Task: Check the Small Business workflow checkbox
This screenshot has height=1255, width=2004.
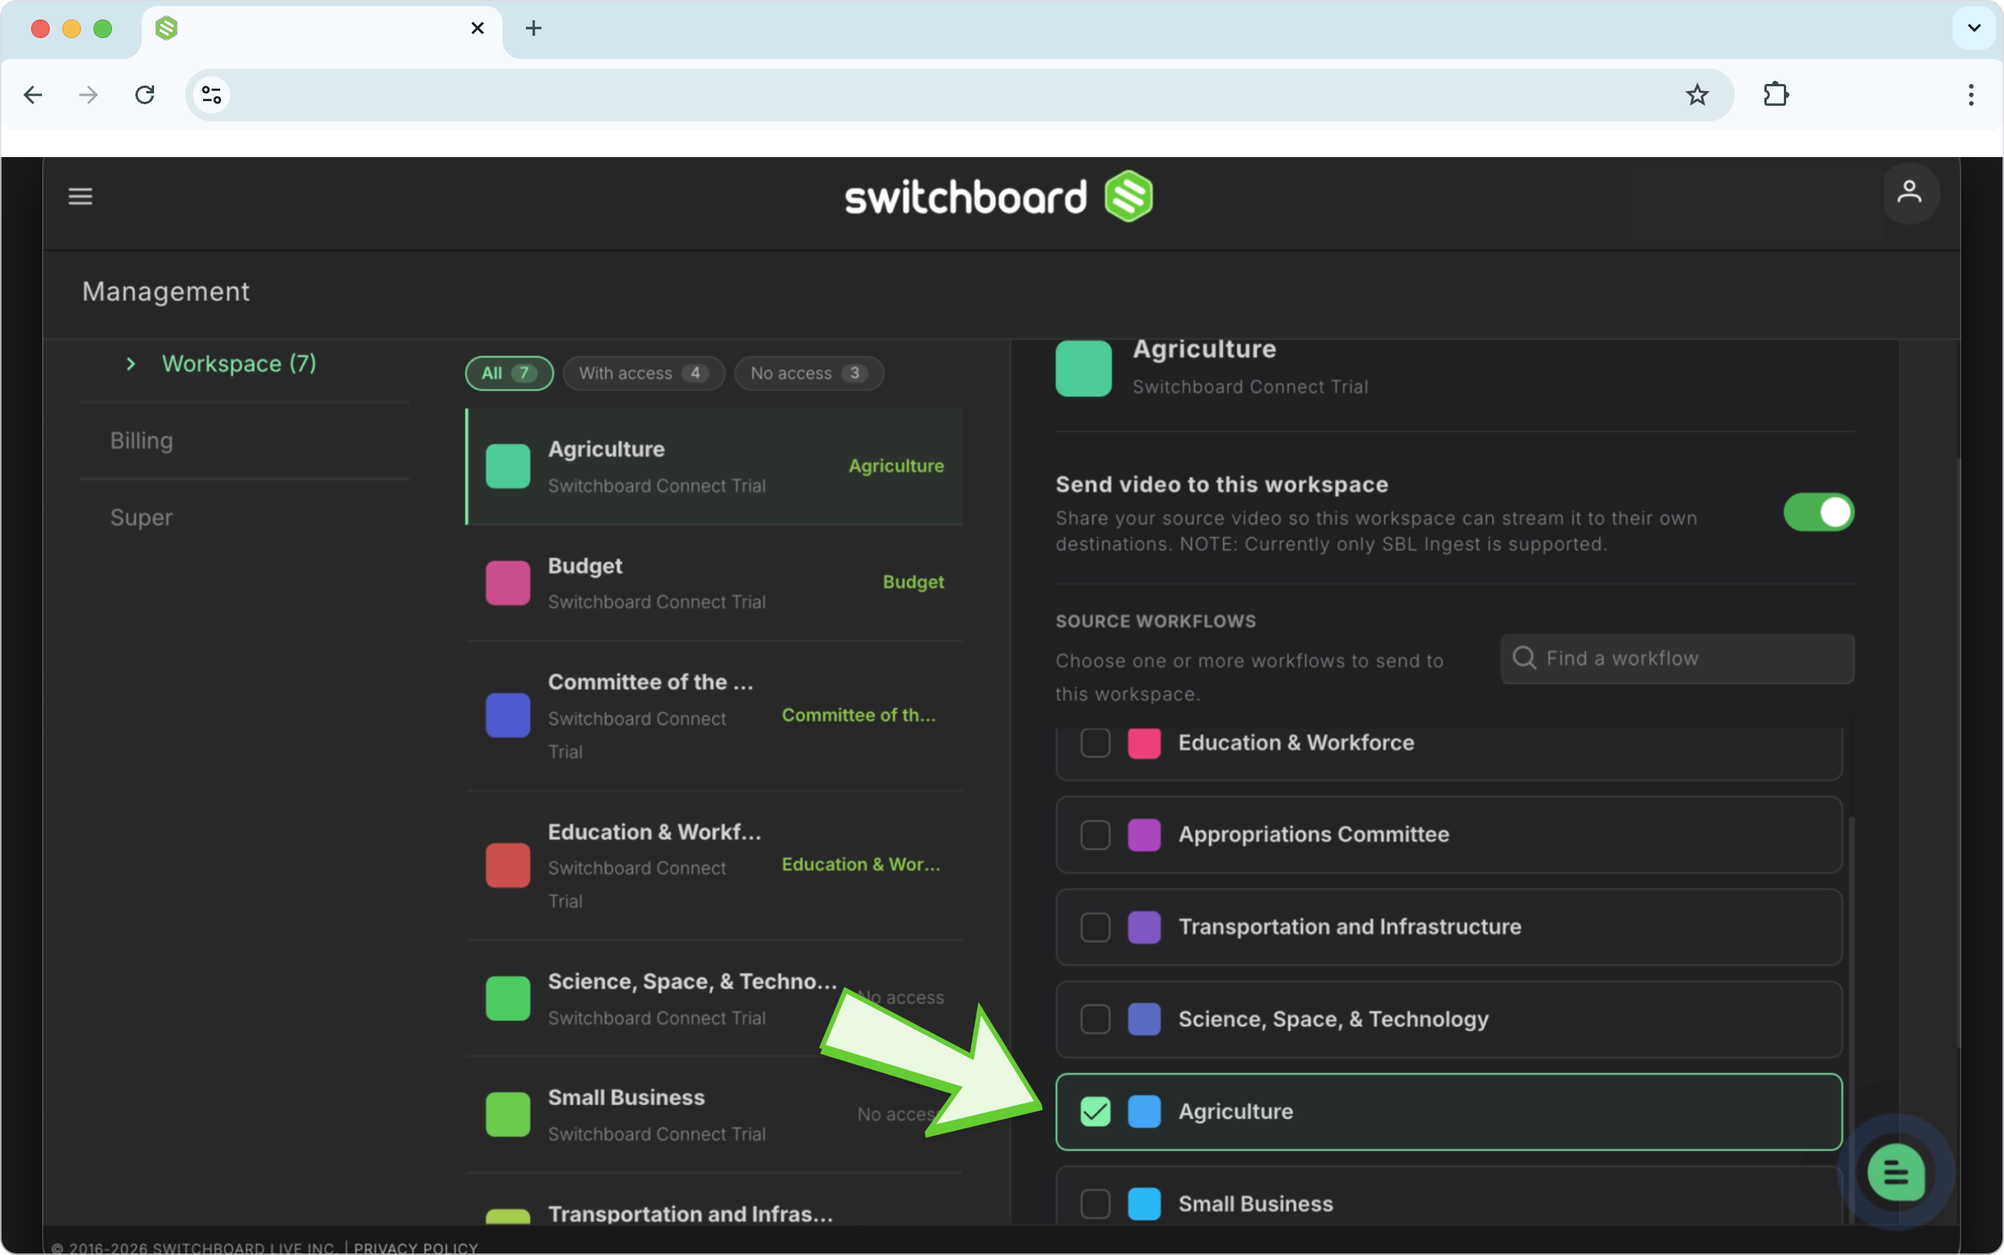Action: 1095,1203
